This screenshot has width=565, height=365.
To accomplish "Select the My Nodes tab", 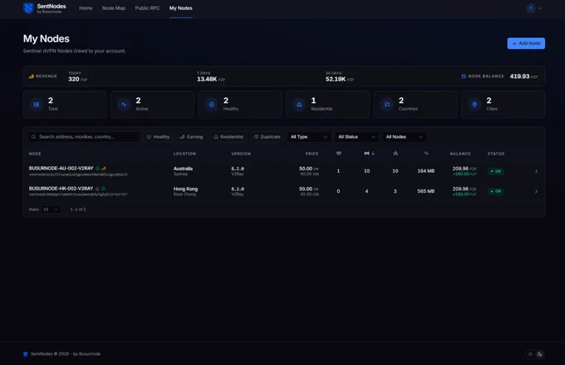I will tap(180, 8).
